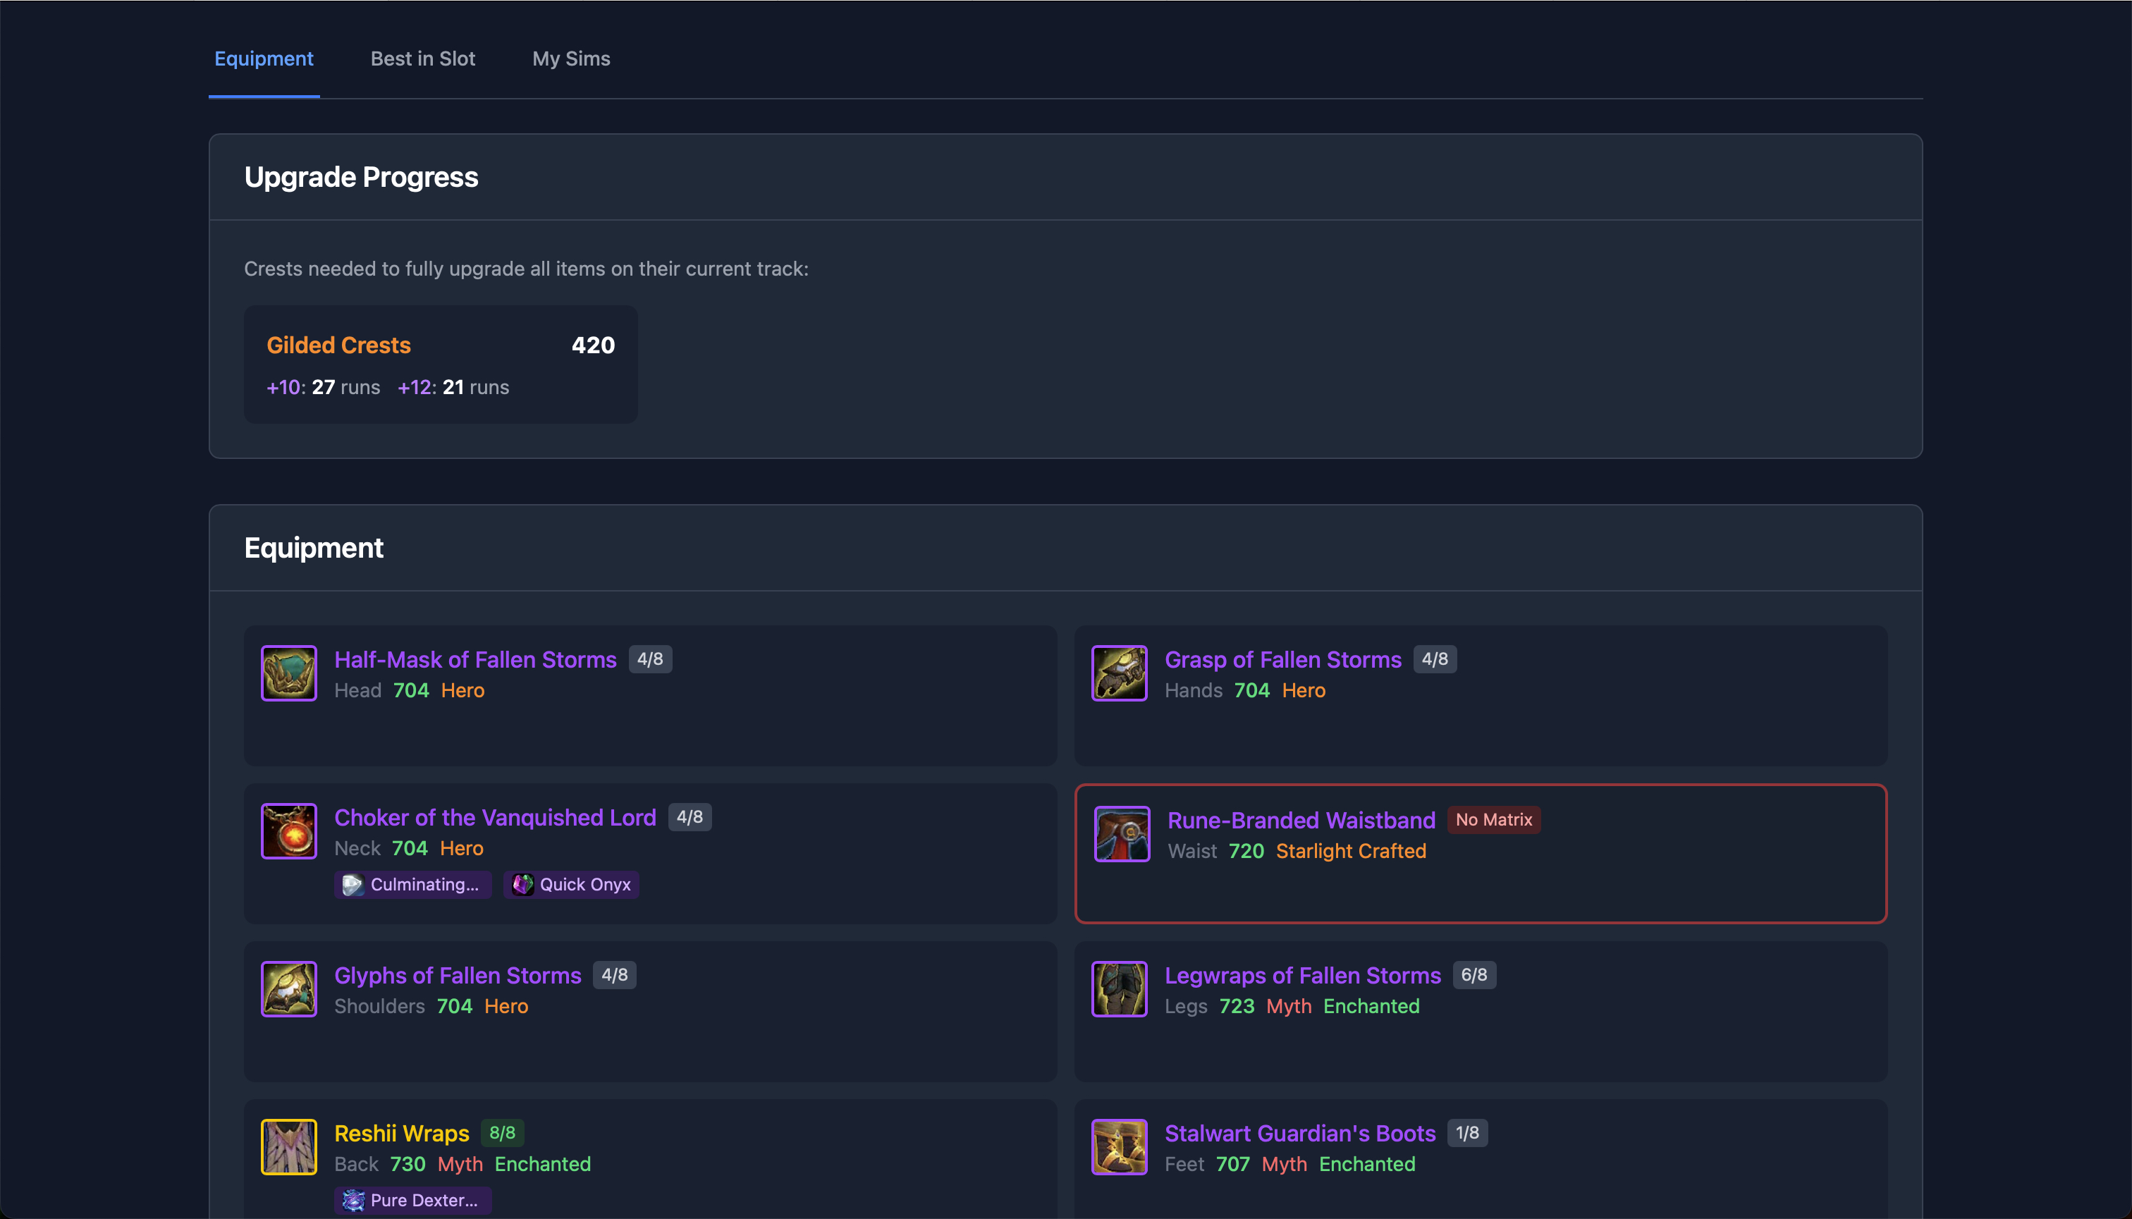Click the Reshii Wraps item name
Image resolution: width=2132 pixels, height=1219 pixels.
402,1133
